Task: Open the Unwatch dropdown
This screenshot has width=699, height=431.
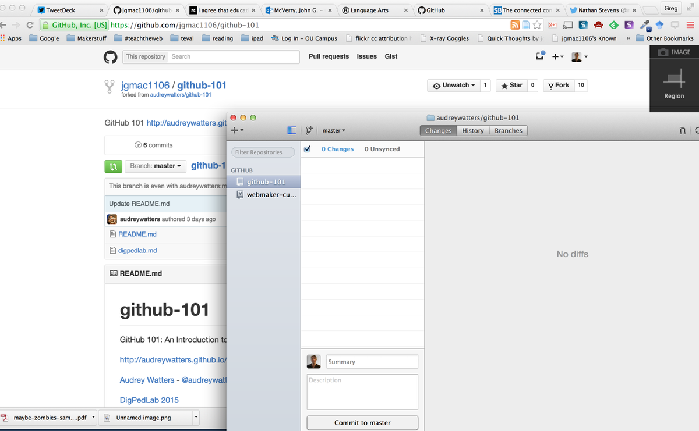Action: coord(454,86)
